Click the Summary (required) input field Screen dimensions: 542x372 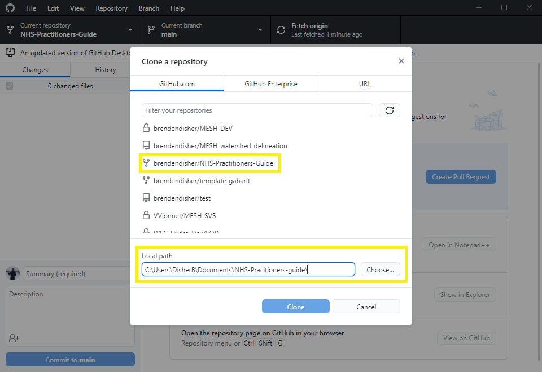pos(77,273)
